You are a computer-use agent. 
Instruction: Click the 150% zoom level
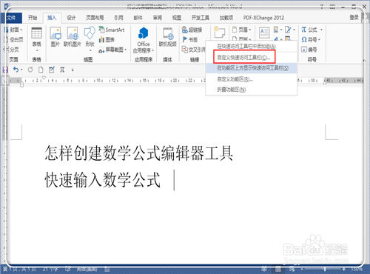356,269
